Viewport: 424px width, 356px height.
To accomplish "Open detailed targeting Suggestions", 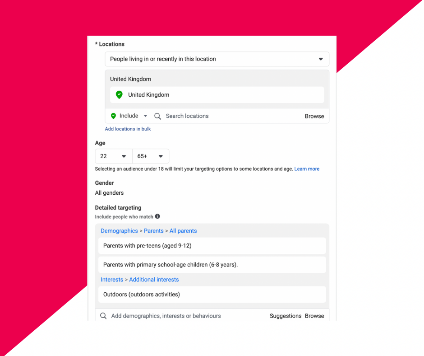I will pyautogui.click(x=286, y=316).
